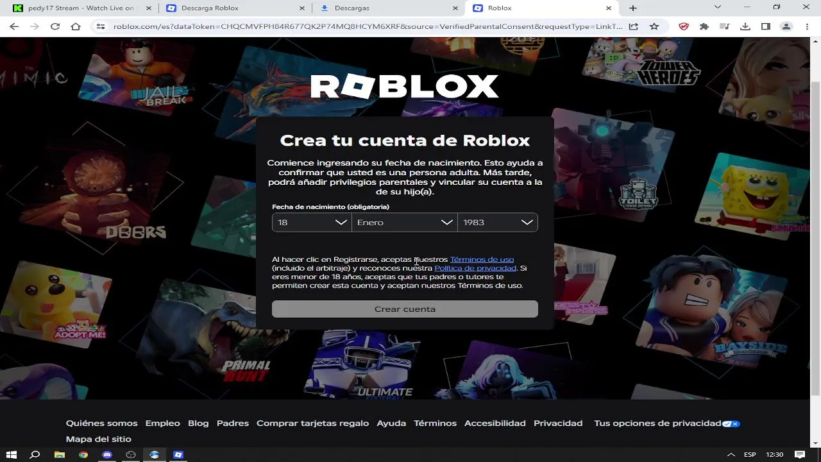Open Windows taskbar search

(35, 454)
